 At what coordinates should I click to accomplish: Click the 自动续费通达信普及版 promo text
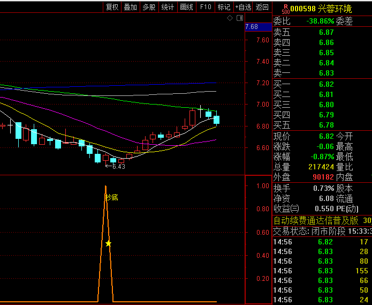[316, 220]
